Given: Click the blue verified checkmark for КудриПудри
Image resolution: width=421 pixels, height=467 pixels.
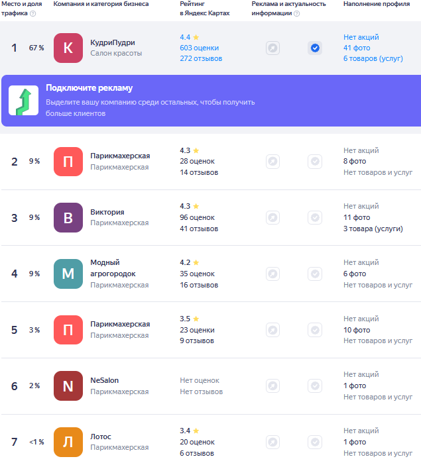Looking at the screenshot, I should [x=315, y=48].
